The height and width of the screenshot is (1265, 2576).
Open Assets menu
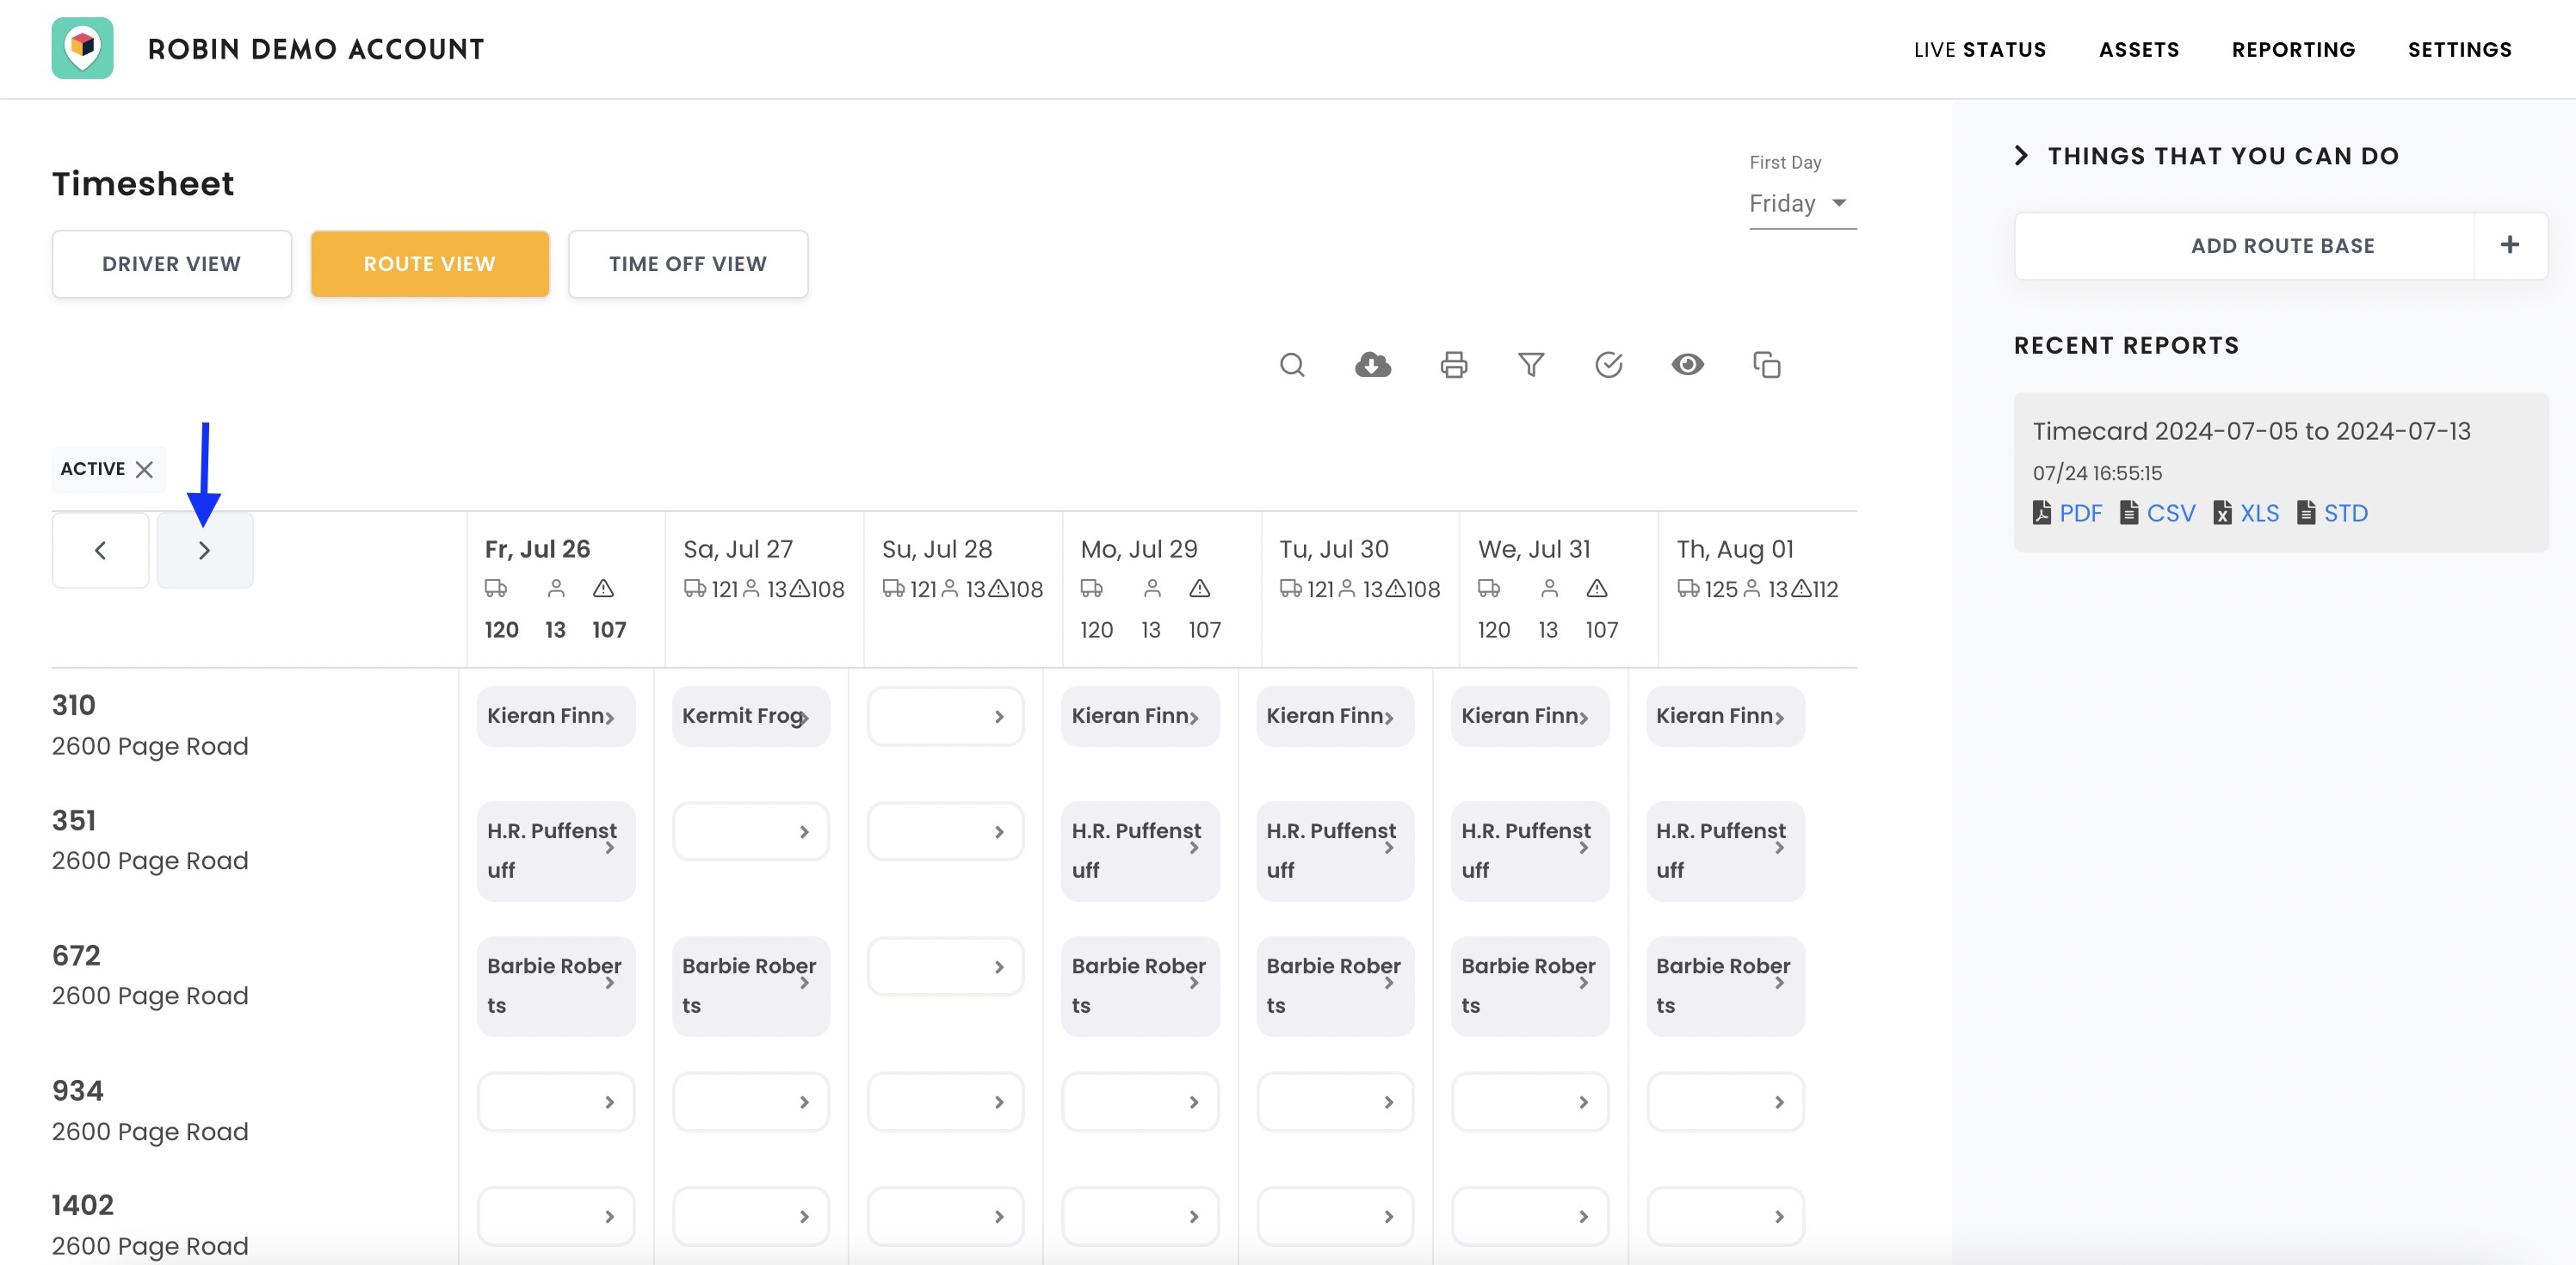2139,49
